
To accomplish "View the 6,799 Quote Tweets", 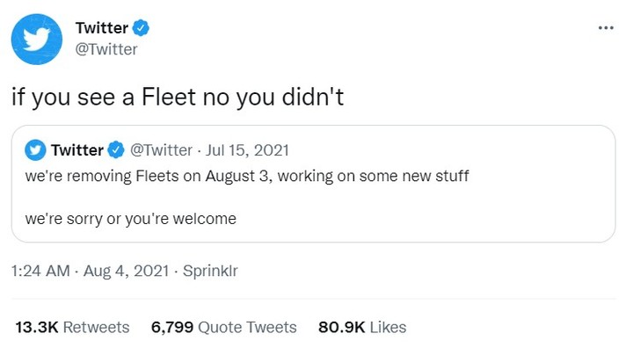I will coord(223,327).
